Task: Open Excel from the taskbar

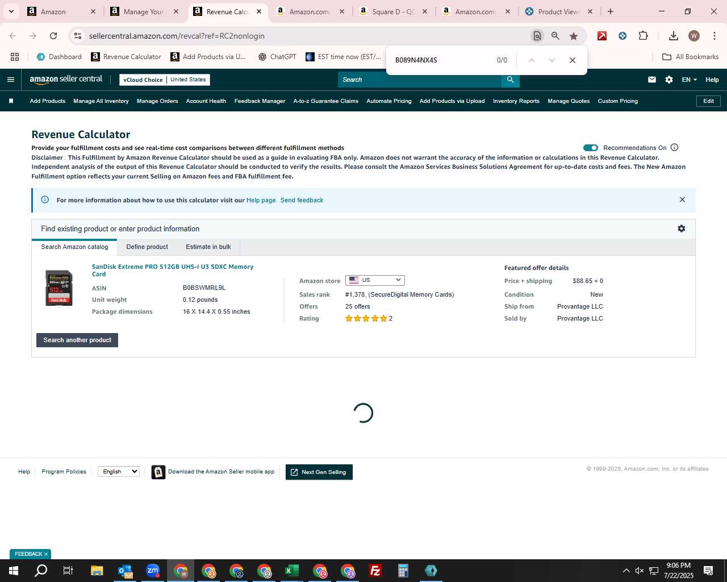Action: click(292, 571)
